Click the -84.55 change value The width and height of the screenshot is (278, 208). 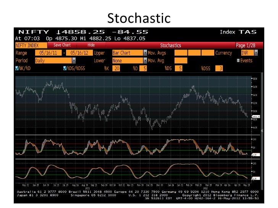130,32
